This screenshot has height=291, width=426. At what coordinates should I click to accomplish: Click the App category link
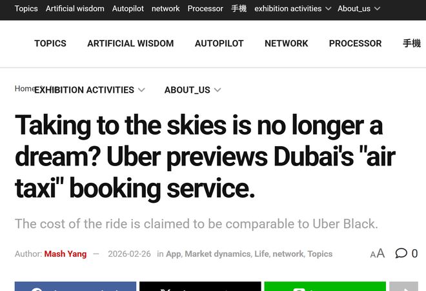pyautogui.click(x=173, y=254)
